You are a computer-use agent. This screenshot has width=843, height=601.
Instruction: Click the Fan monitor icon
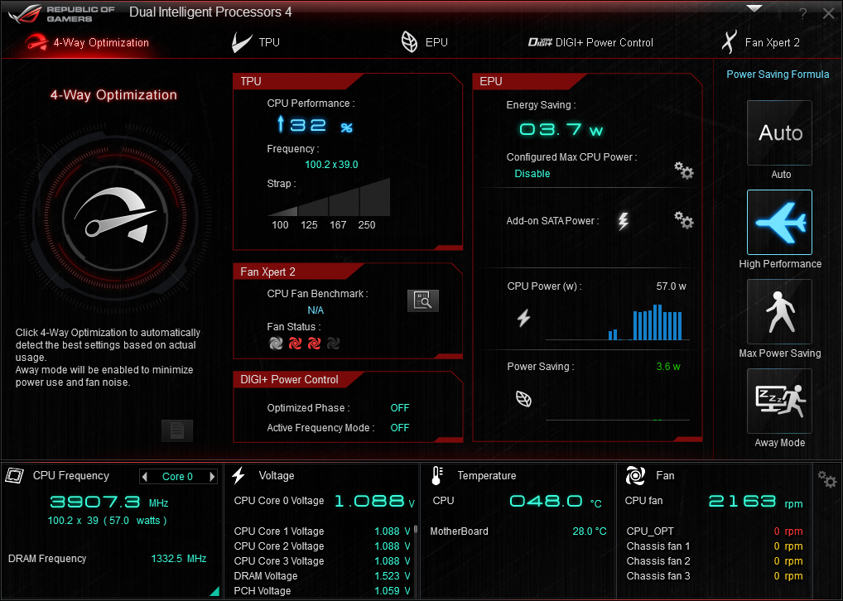[635, 475]
